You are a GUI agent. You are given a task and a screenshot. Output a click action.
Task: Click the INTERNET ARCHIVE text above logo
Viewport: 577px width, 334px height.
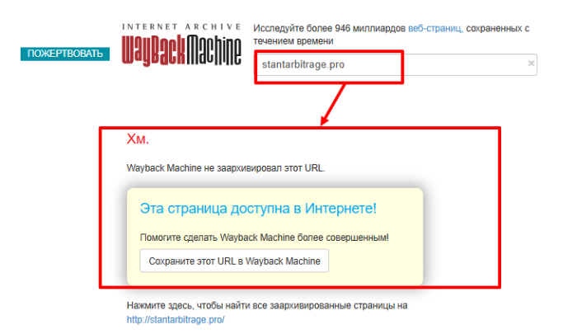[181, 27]
